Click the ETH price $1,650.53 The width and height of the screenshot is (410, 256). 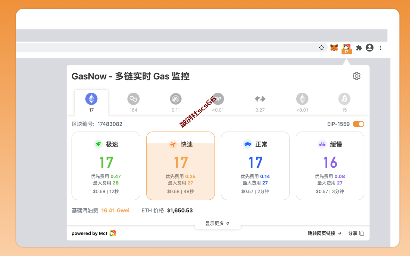[x=180, y=211]
